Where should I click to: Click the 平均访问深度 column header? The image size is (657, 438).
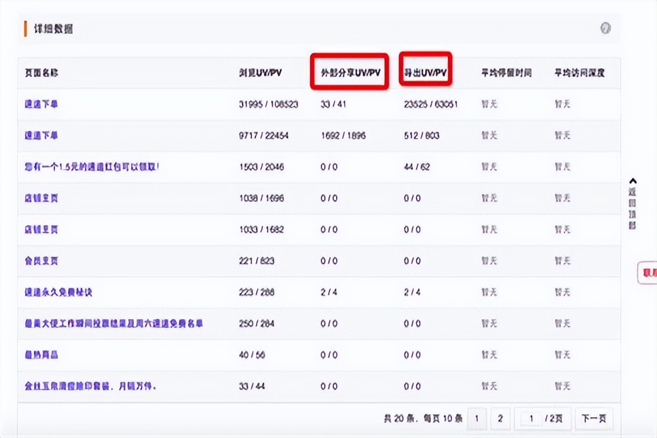[x=579, y=73]
